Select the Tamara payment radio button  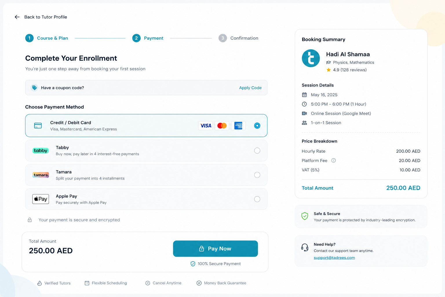tap(257, 175)
